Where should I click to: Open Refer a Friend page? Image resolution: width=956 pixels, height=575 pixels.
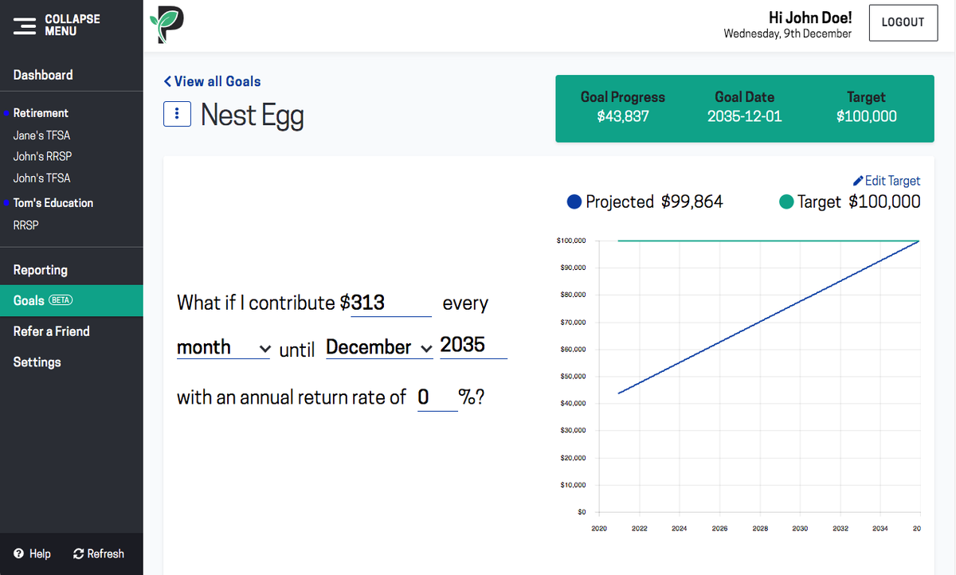coord(52,331)
